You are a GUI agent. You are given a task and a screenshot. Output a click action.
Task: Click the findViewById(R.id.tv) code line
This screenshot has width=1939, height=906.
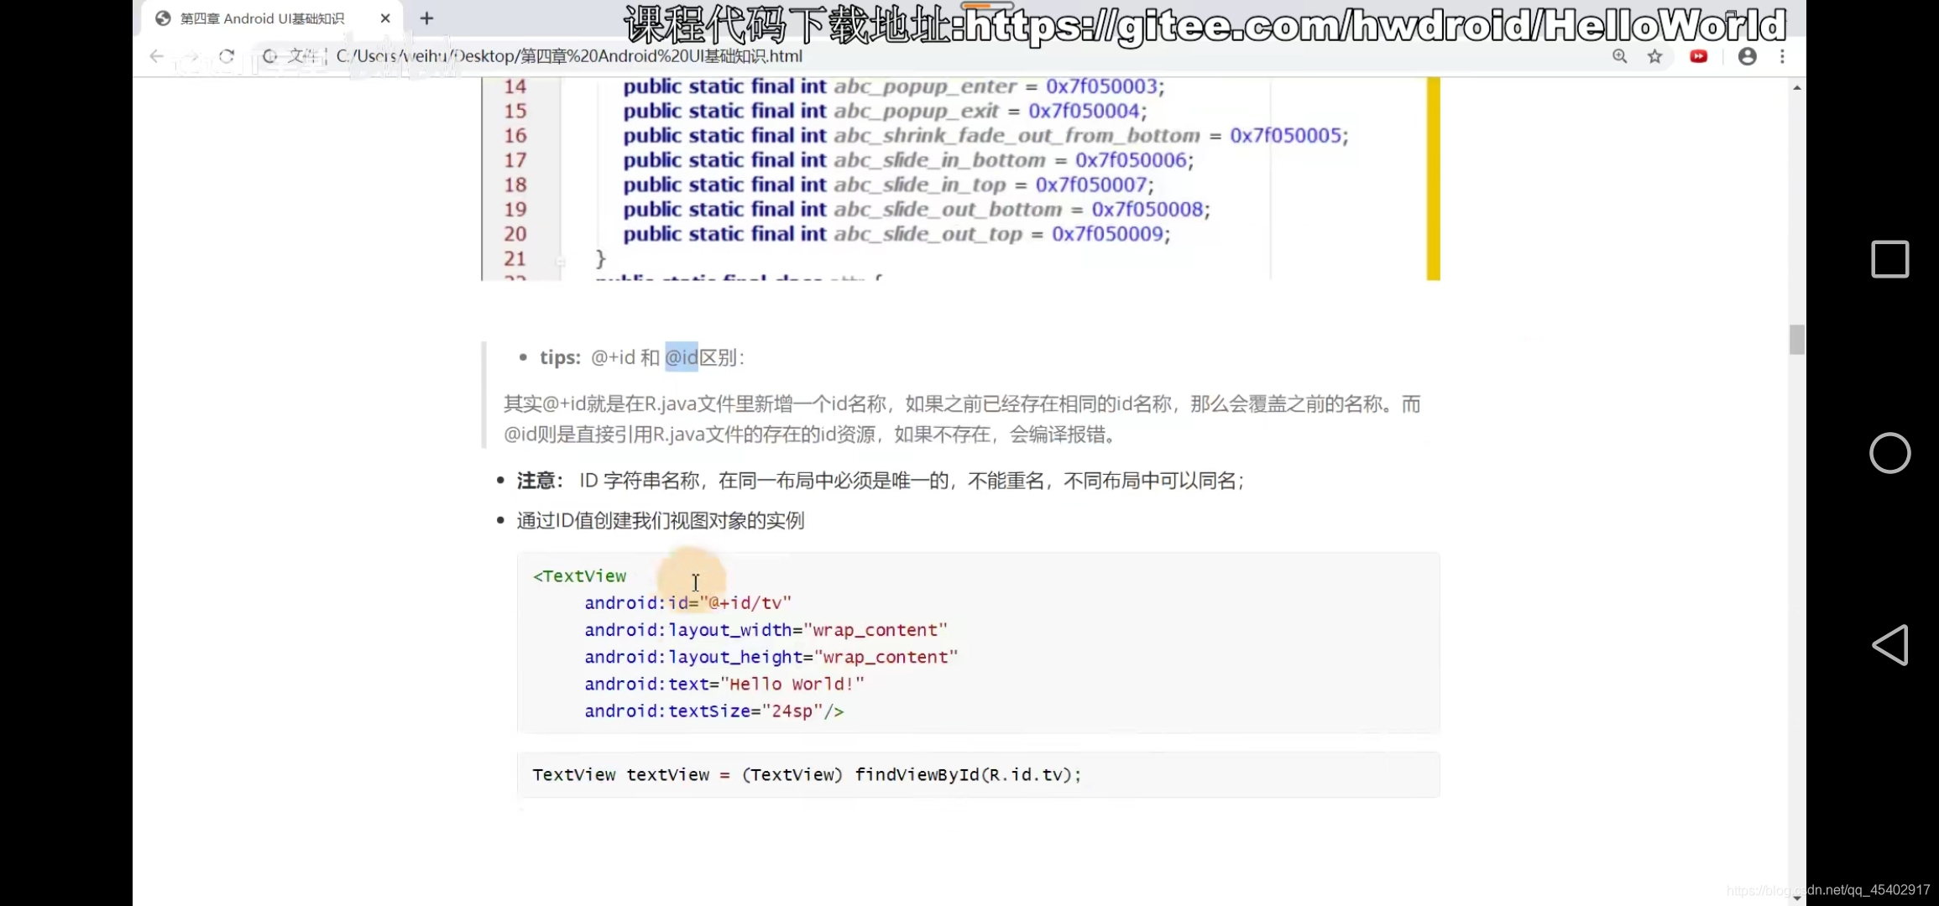tap(807, 775)
